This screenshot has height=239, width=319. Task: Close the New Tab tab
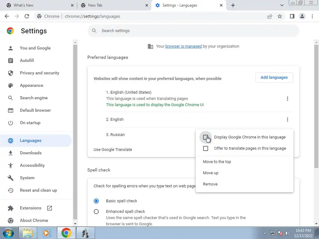147,5
